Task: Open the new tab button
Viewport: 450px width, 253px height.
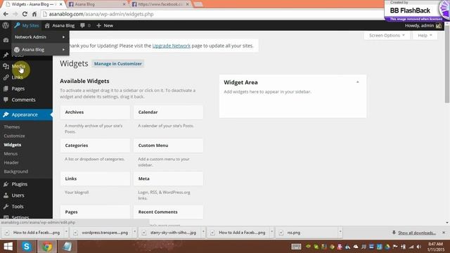Action: click(x=198, y=4)
